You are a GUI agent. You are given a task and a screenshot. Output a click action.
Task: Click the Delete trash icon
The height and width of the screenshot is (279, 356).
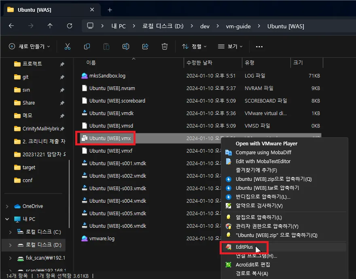(x=165, y=46)
